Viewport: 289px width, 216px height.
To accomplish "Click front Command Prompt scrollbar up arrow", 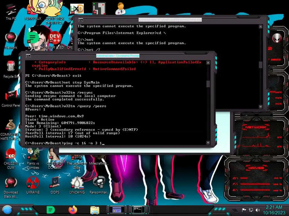I will (208, 63).
